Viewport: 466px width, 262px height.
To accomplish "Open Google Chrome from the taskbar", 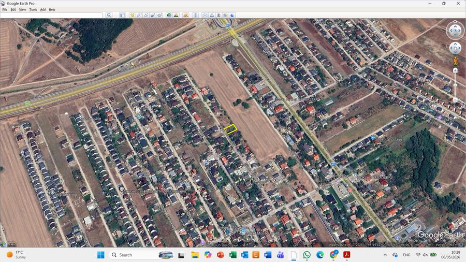I will [x=333, y=255].
